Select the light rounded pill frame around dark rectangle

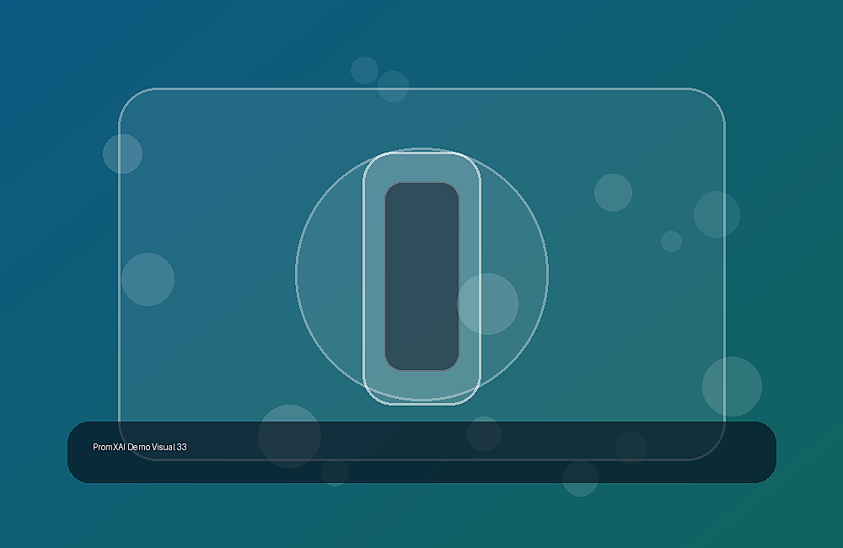pos(421,277)
